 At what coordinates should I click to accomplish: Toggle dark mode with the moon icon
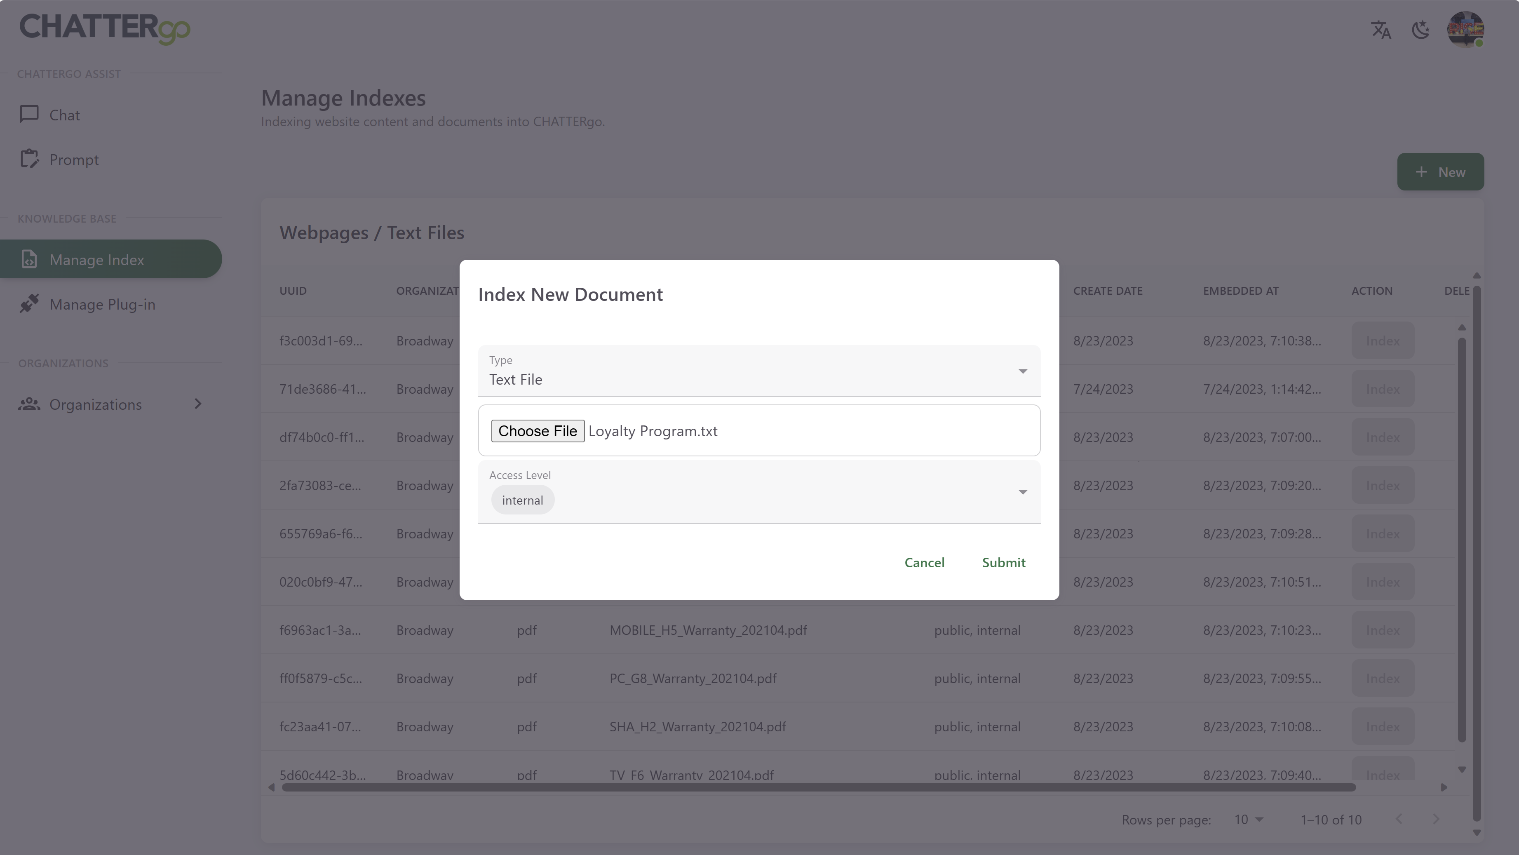pos(1420,30)
